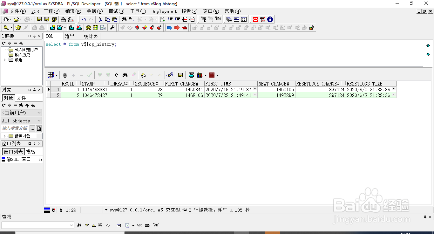Click the Undo arrow icon
Viewport: 434px width, 234px height.
click(x=84, y=19)
